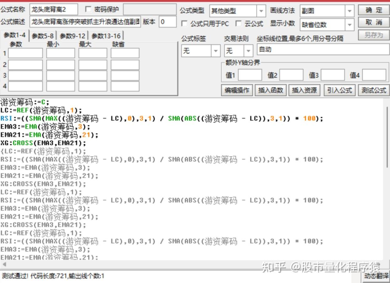Open 编辑操作 button
Viewport: 390px width, 283px height.
pyautogui.click(x=237, y=90)
